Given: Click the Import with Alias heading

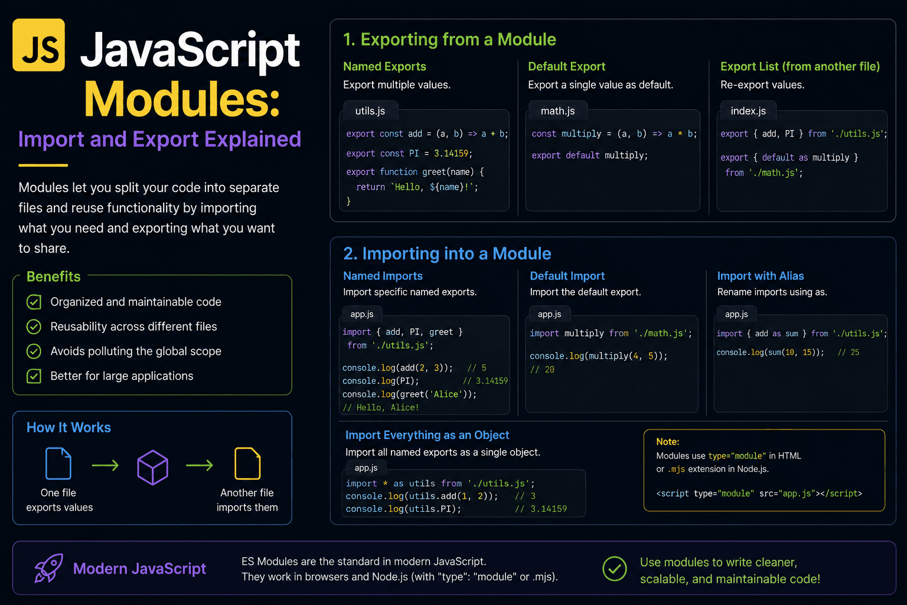Looking at the screenshot, I should point(761,276).
